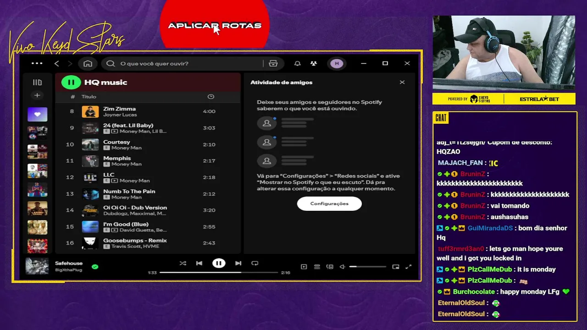
Task: Pause playback in player bar
Action: click(x=219, y=263)
